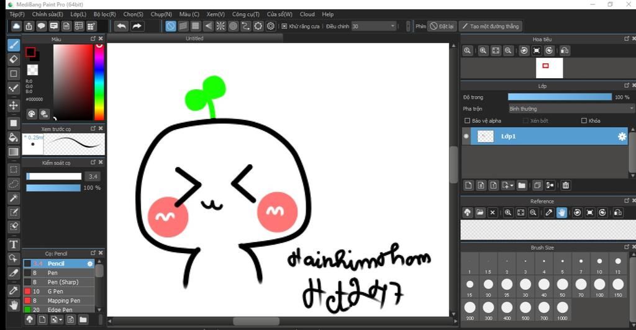Image resolution: width=636 pixels, height=330 pixels.
Task: Expand the add-brush dropdown in brush panel
Action: coord(60,320)
